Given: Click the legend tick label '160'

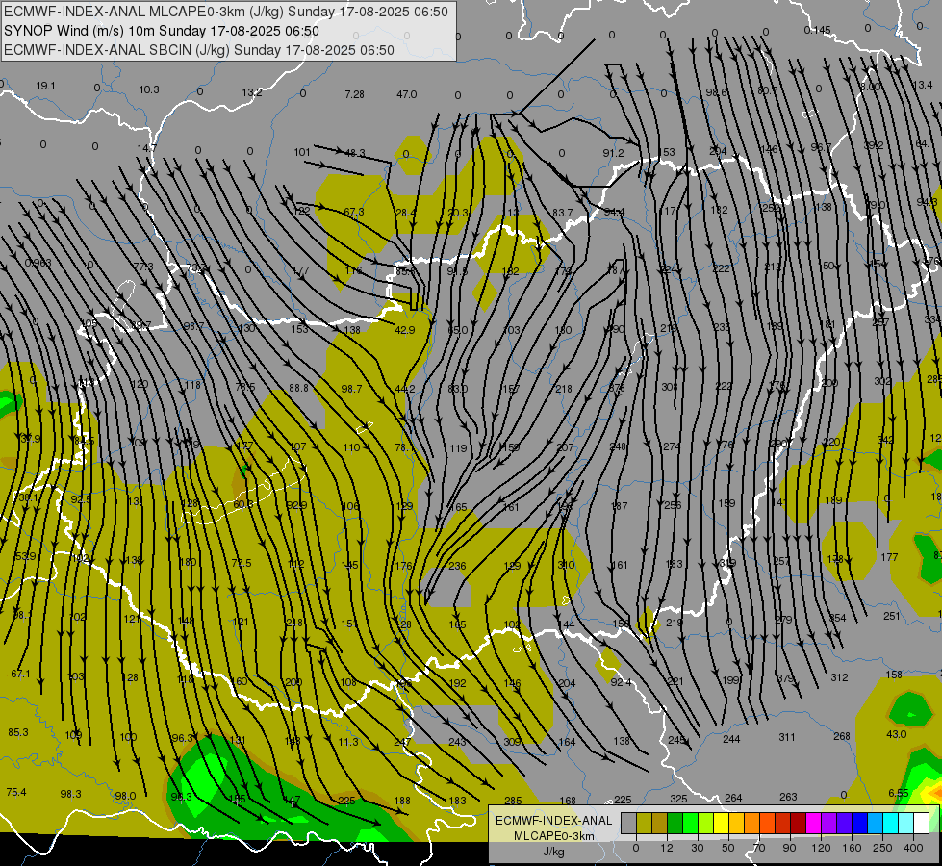Looking at the screenshot, I should 852,848.
